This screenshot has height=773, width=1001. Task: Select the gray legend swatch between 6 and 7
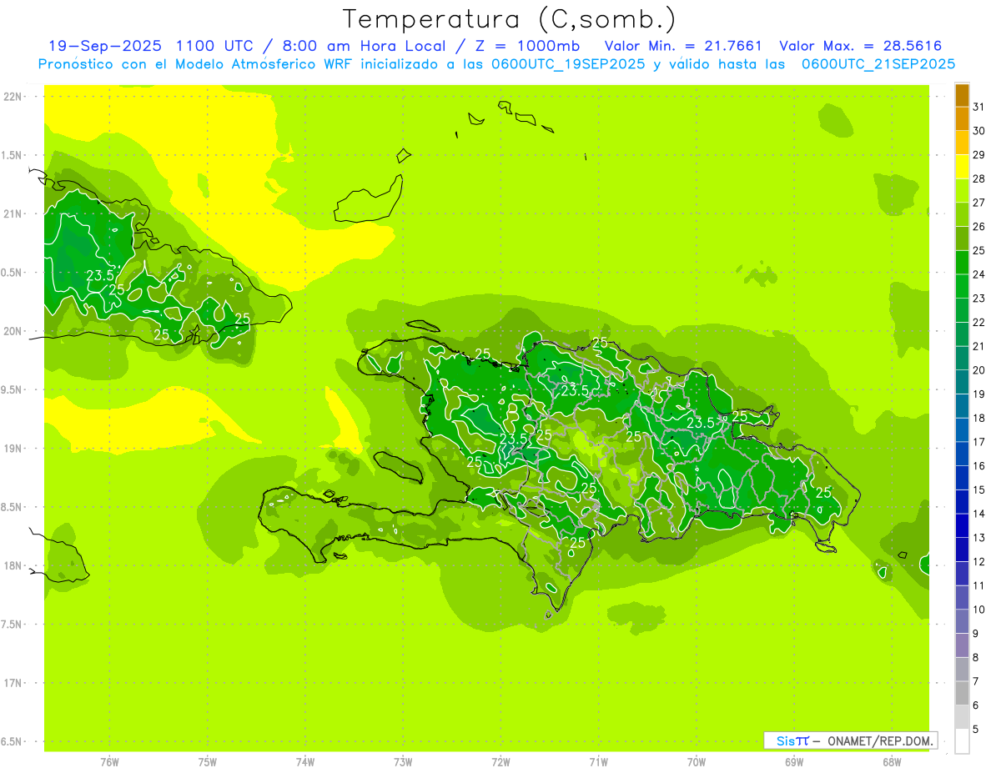(x=962, y=694)
